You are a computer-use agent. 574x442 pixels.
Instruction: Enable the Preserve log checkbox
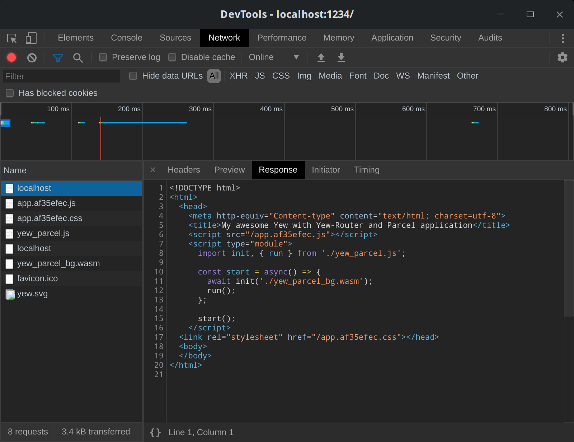point(103,57)
